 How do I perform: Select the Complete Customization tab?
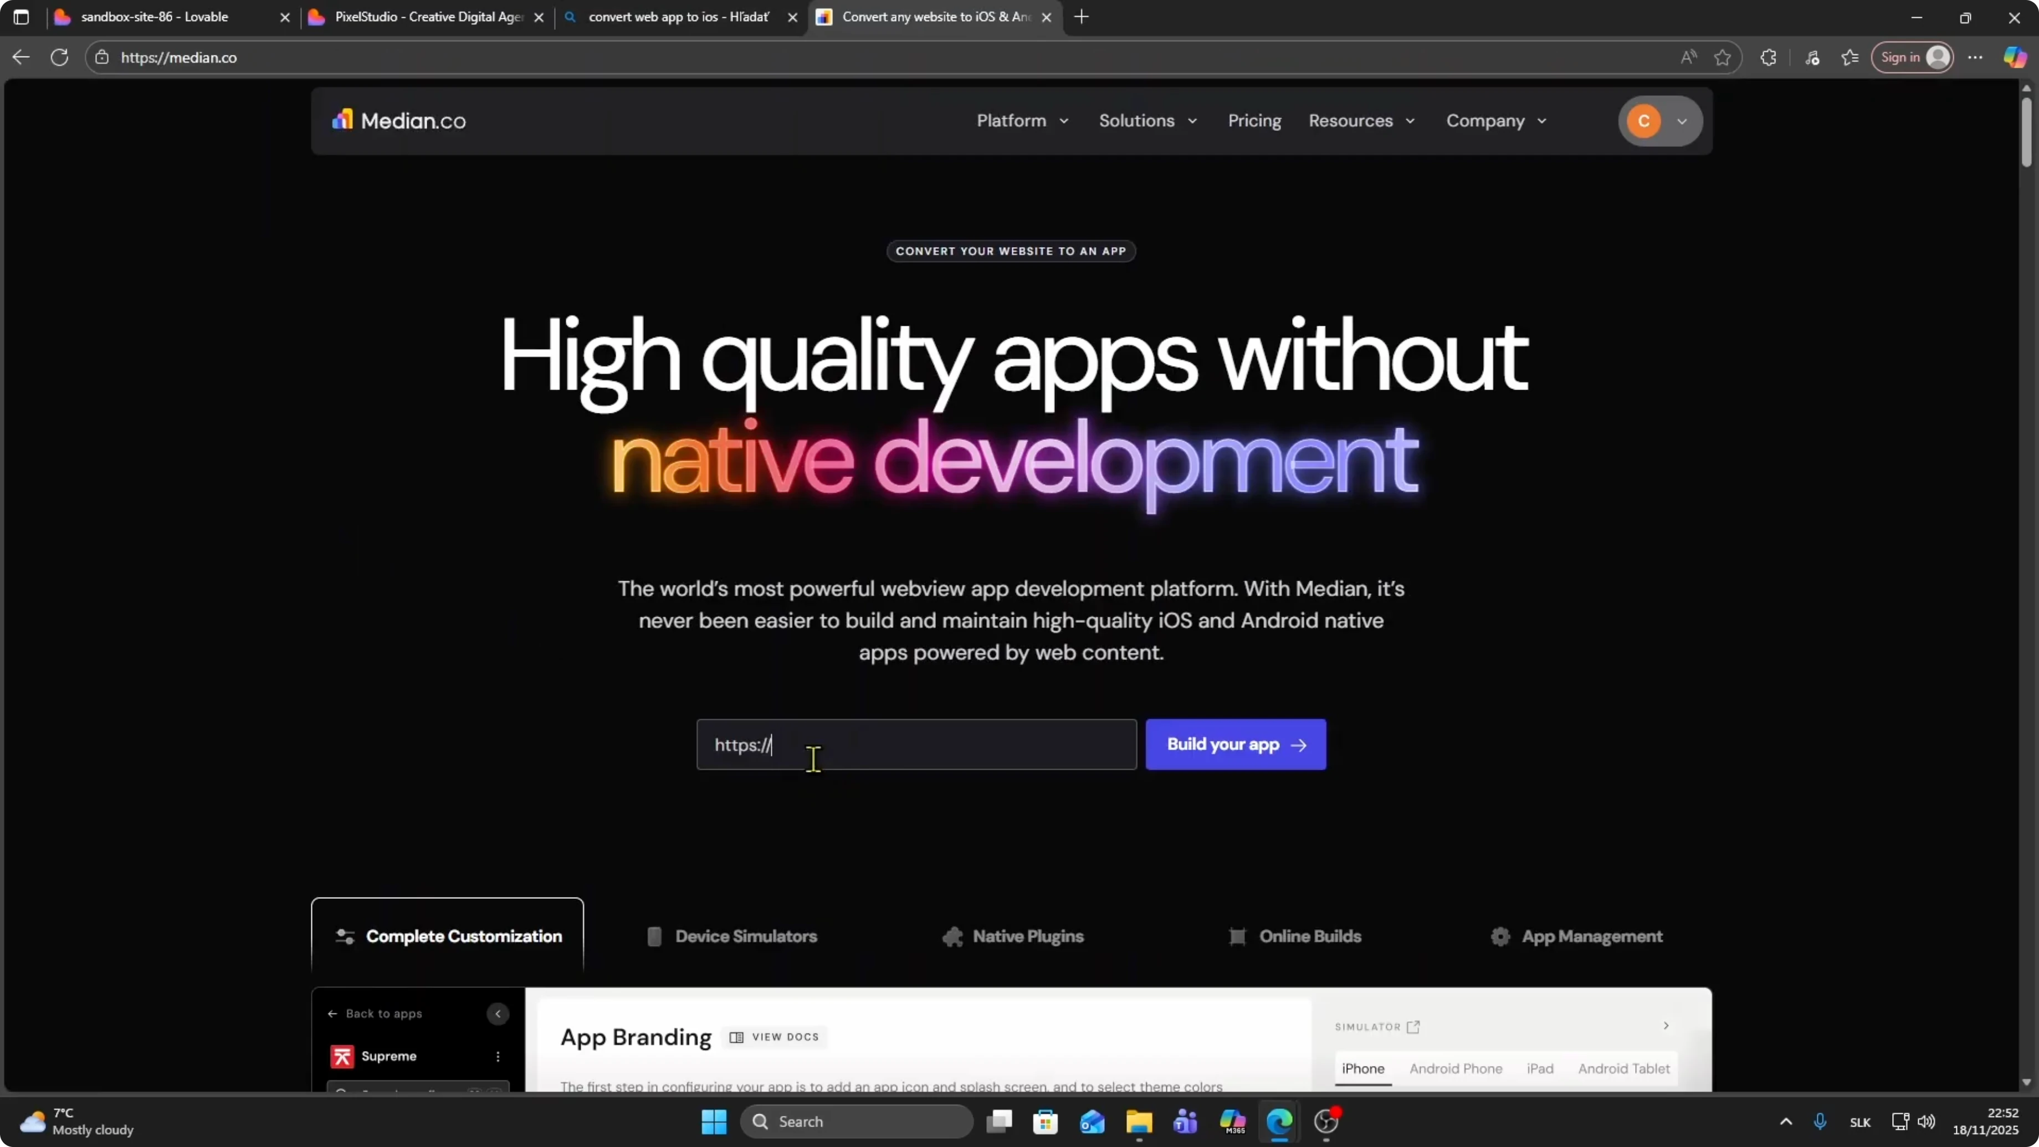point(447,936)
